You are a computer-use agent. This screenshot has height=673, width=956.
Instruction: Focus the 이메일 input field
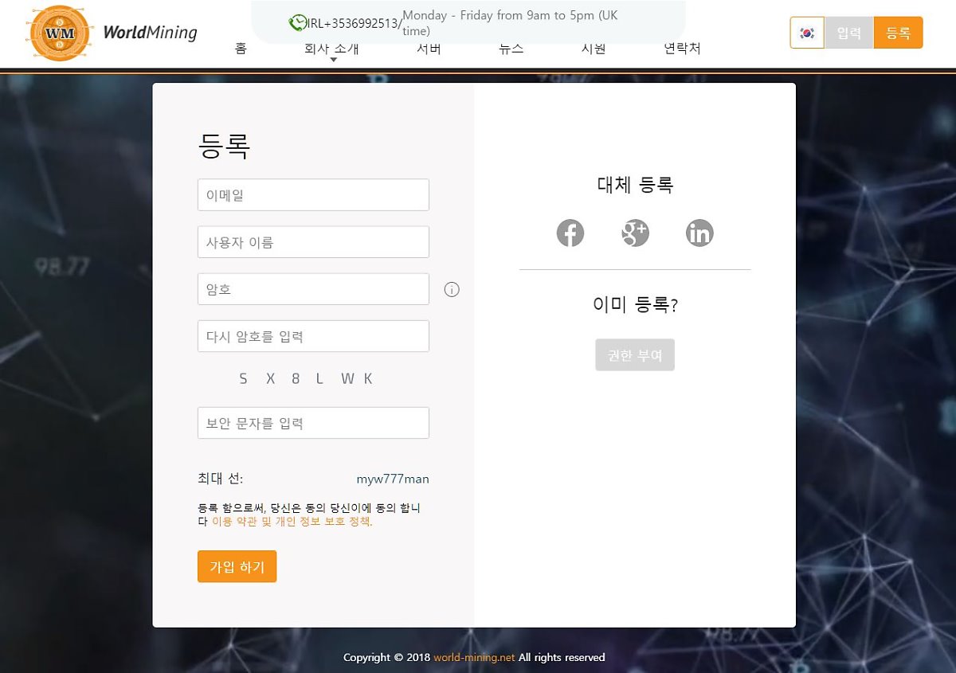click(313, 195)
